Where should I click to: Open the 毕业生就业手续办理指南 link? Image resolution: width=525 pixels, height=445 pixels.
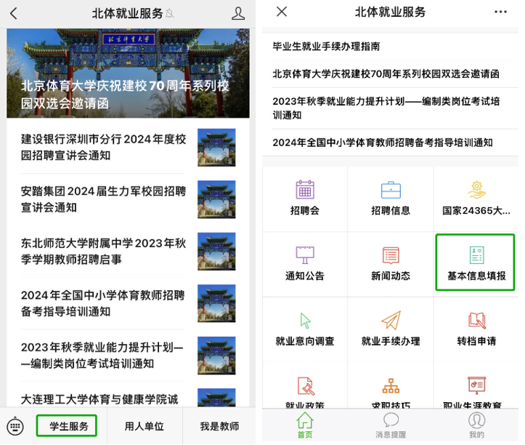pos(326,47)
